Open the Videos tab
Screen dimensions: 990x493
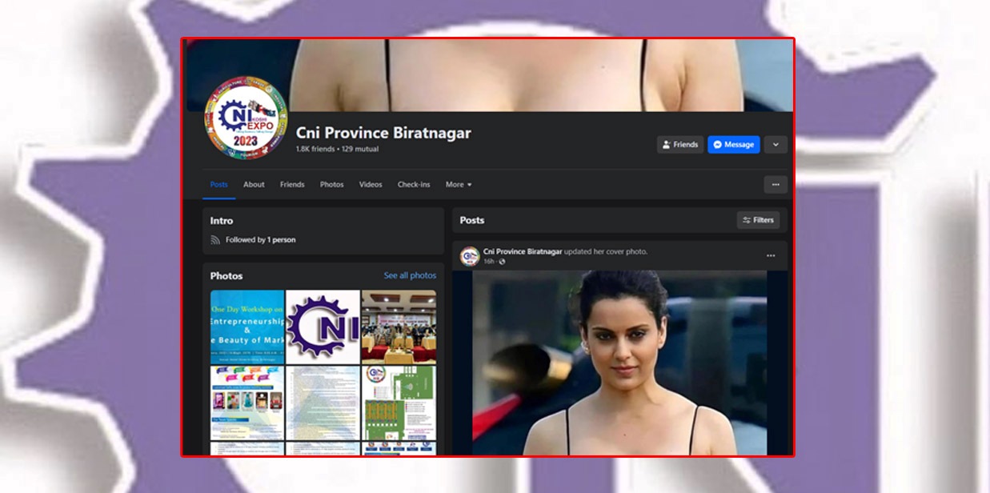coord(371,185)
